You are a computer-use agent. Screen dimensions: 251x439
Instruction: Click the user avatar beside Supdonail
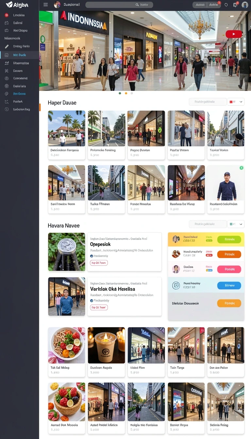[57, 5]
